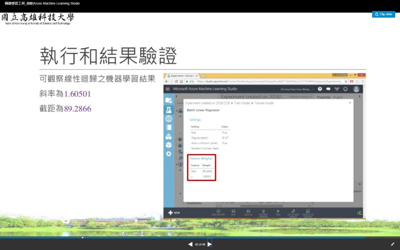Open the user account avatar
Image resolution: width=400 pixels, height=250 pixels.
[x=356, y=89]
